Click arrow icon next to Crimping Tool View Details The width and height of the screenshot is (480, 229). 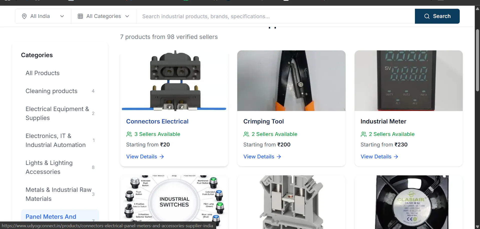coord(279,157)
